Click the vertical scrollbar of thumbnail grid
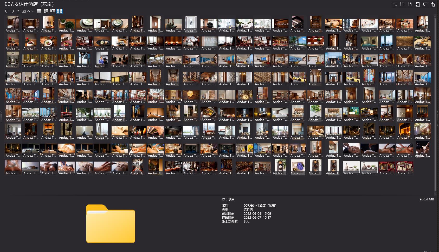Image resolution: width=439 pixels, height=252 pixels. (435, 104)
